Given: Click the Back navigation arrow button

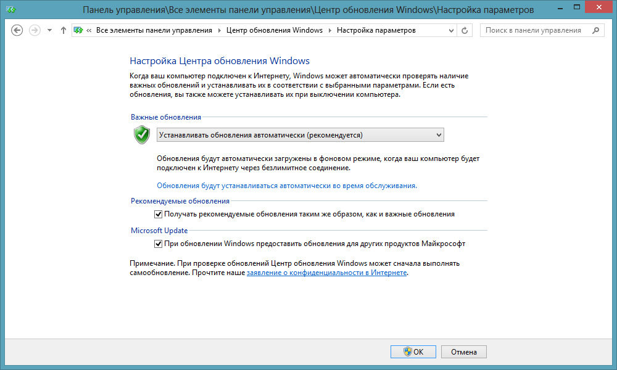Looking at the screenshot, I should (x=17, y=30).
